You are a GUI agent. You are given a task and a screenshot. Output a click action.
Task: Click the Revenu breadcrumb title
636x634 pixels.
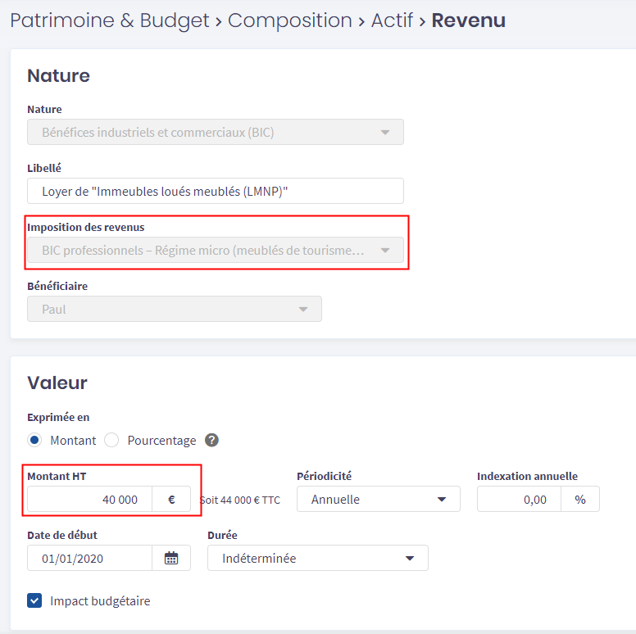pos(468,20)
